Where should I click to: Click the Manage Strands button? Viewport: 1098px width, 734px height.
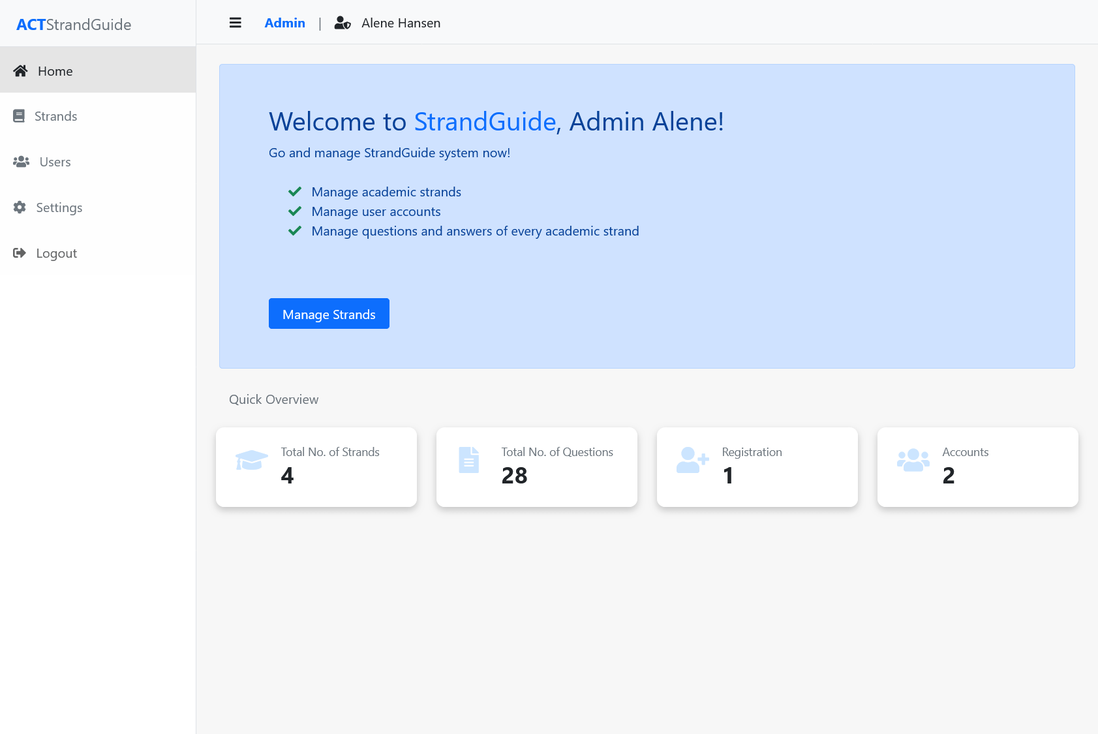coord(329,314)
